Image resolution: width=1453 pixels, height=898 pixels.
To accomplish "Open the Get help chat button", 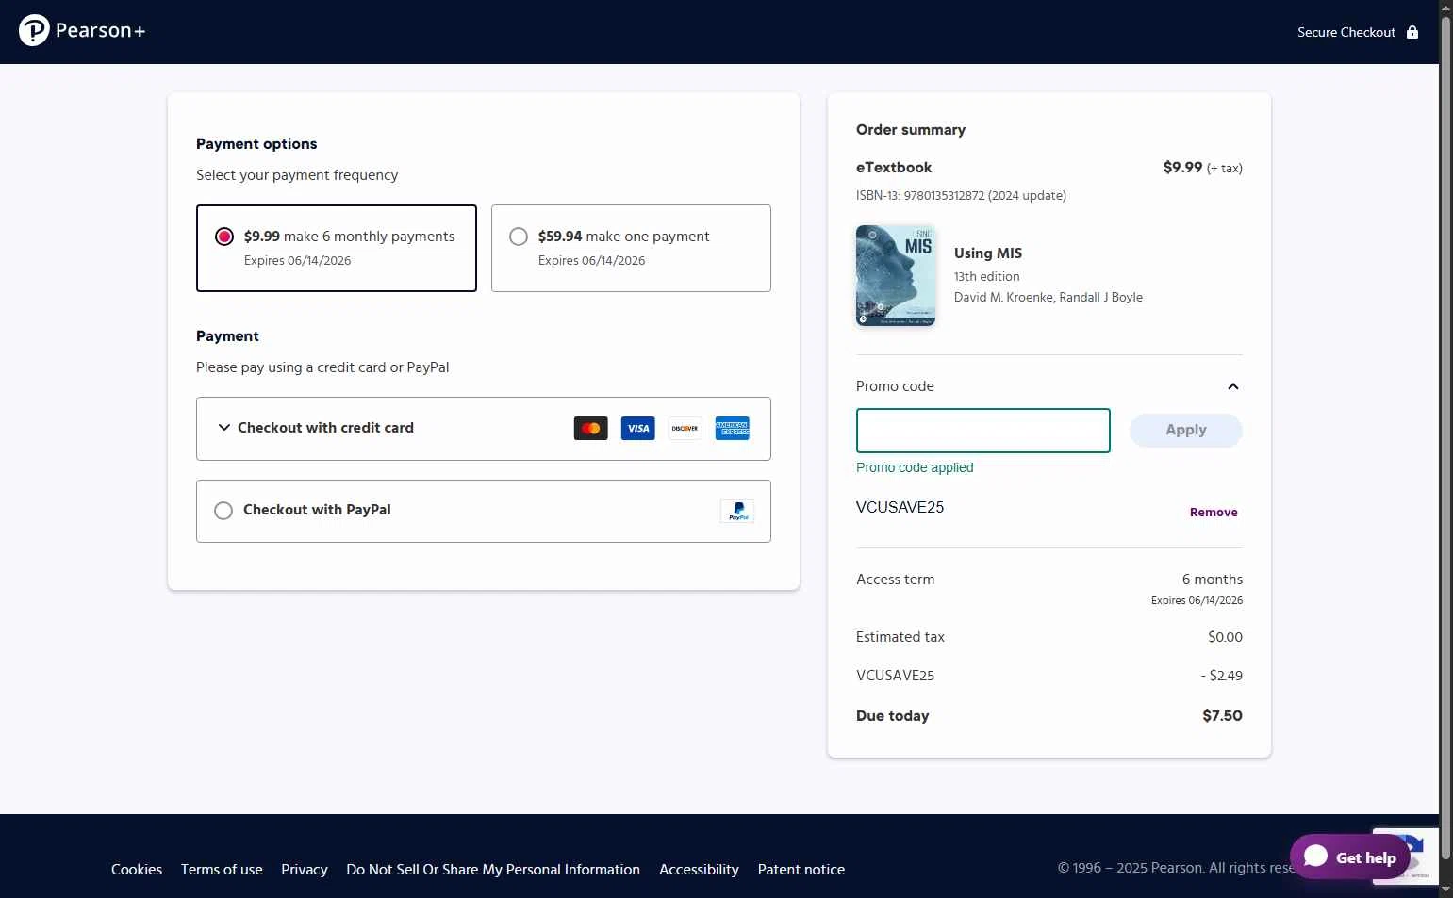I will (1350, 857).
